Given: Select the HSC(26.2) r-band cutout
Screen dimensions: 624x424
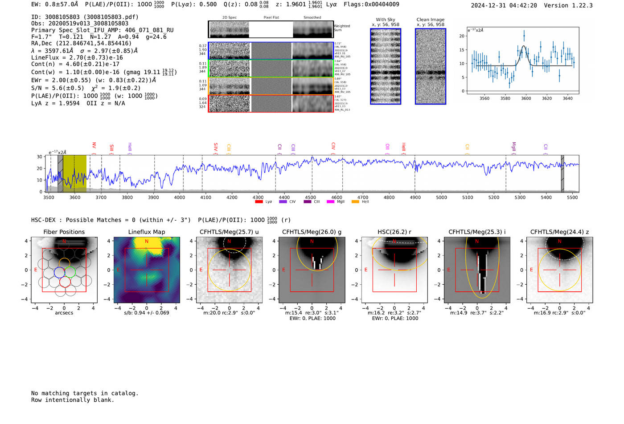Looking at the screenshot, I should tap(394, 270).
